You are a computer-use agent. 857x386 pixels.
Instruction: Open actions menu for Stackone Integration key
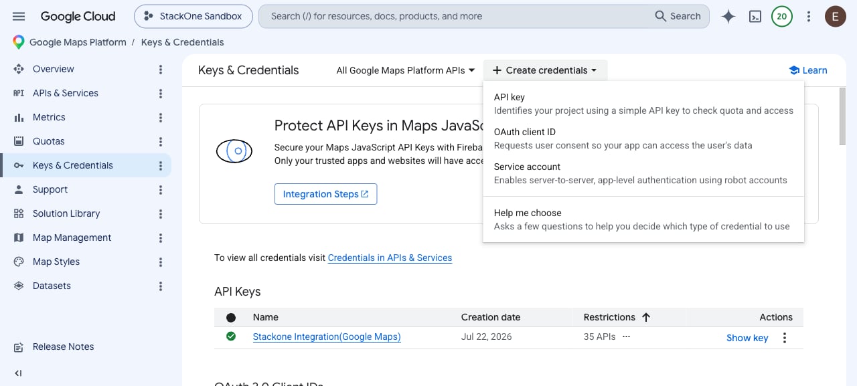click(x=785, y=338)
